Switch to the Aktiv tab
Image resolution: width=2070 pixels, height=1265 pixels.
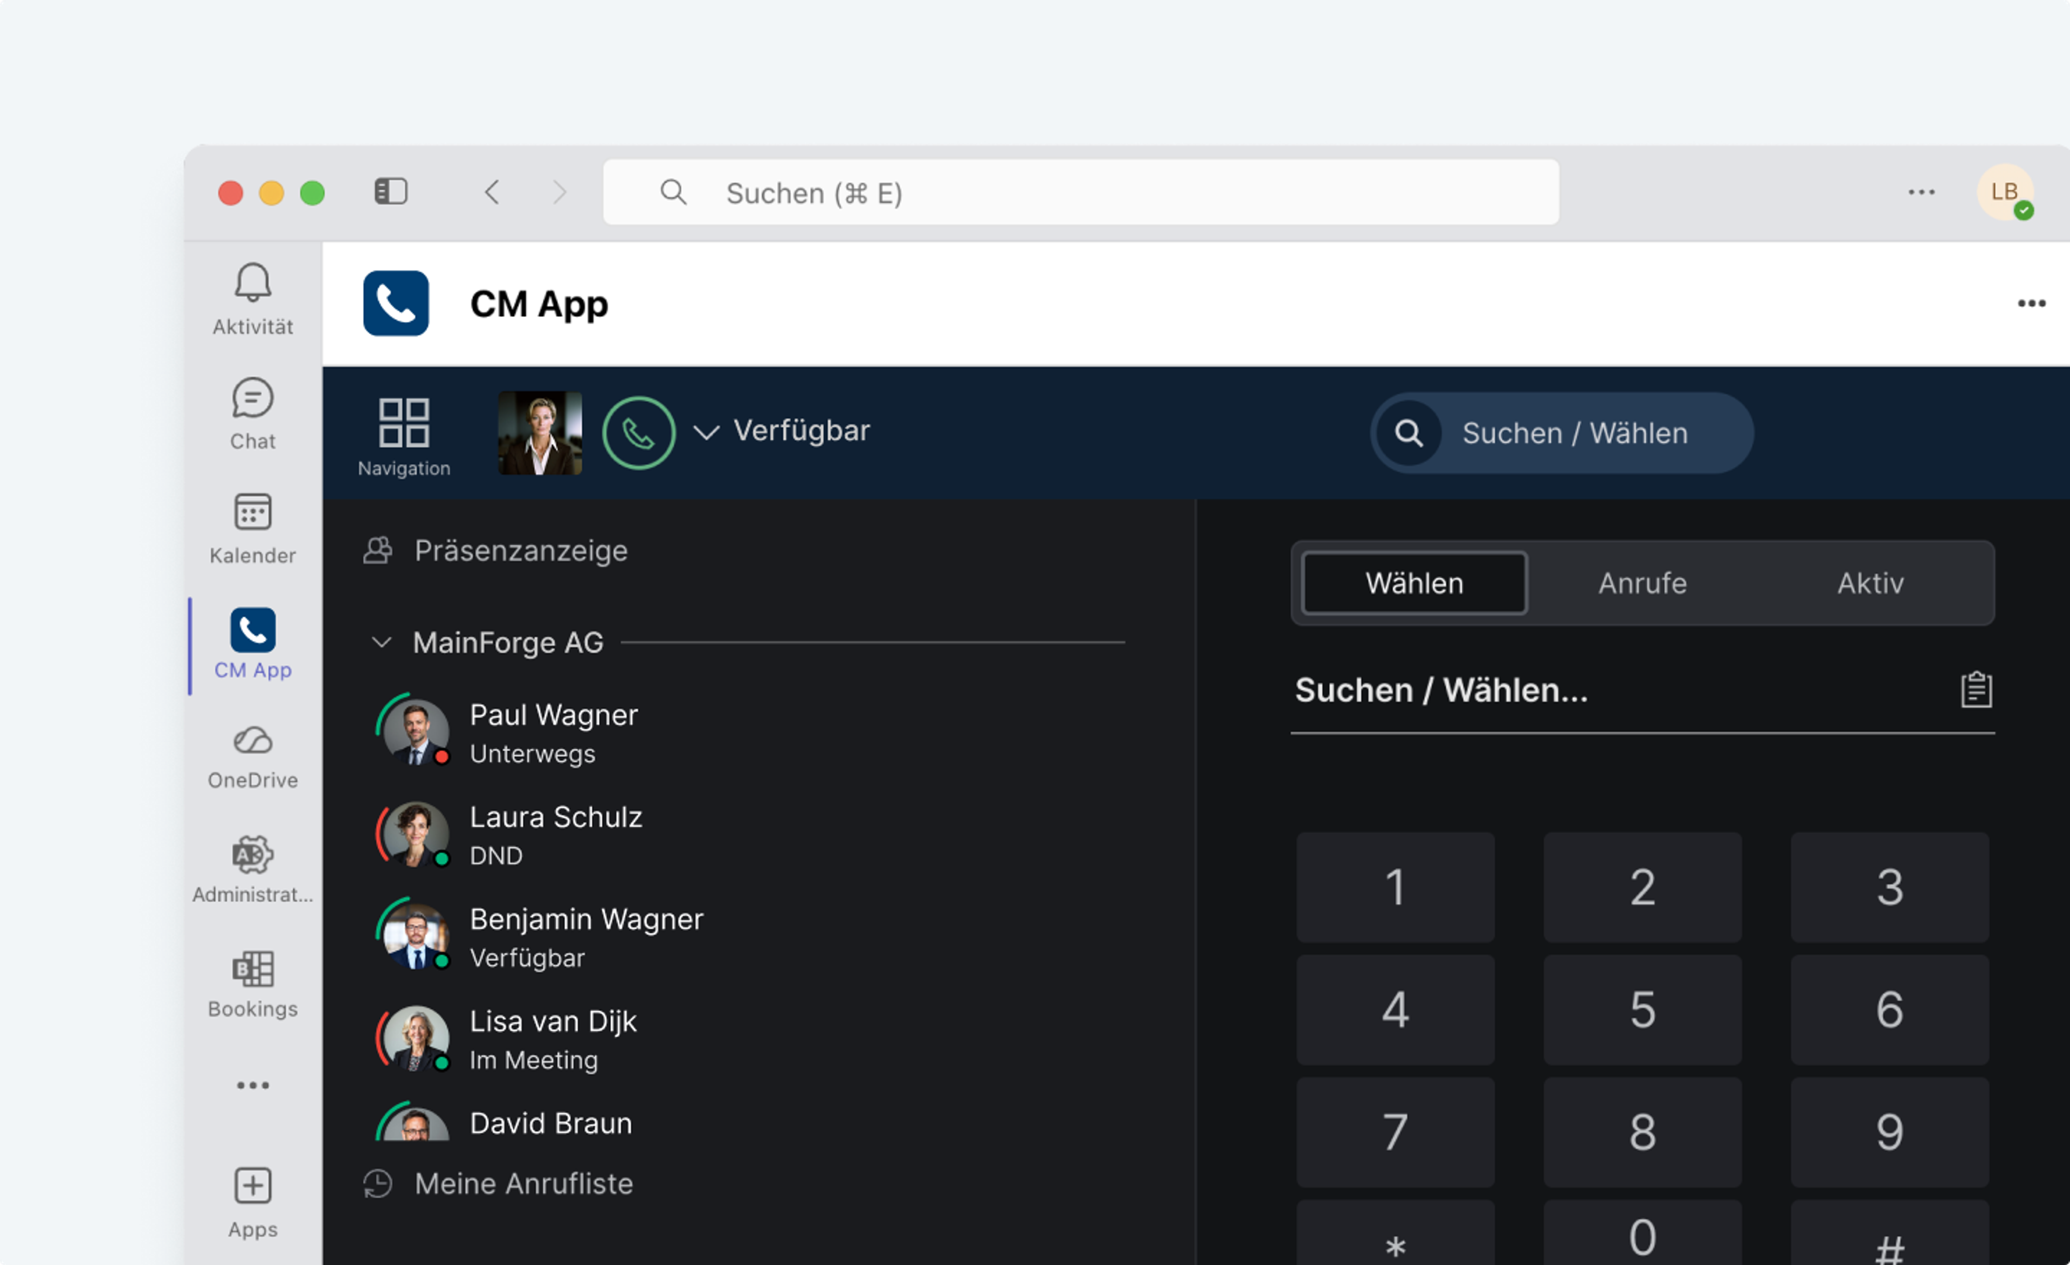(1870, 583)
